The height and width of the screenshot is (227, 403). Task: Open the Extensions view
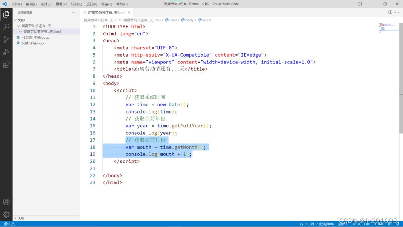pos(6,65)
